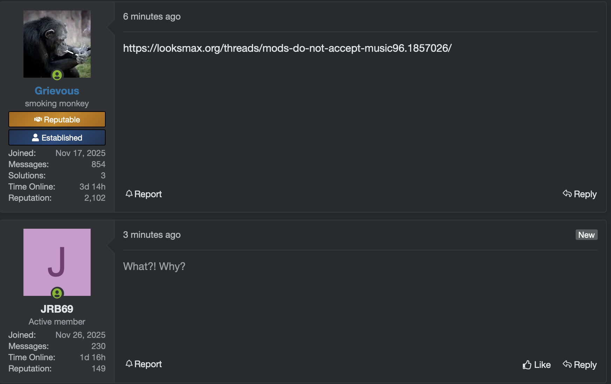Click the person icon on the Established badge
This screenshot has height=384, width=611.
click(35, 137)
